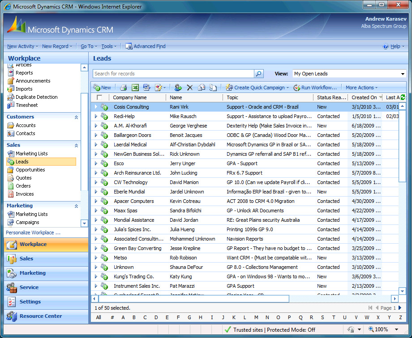The width and height of the screenshot is (412, 338).
Task: Go to next page of leads
Action: [x=400, y=308]
